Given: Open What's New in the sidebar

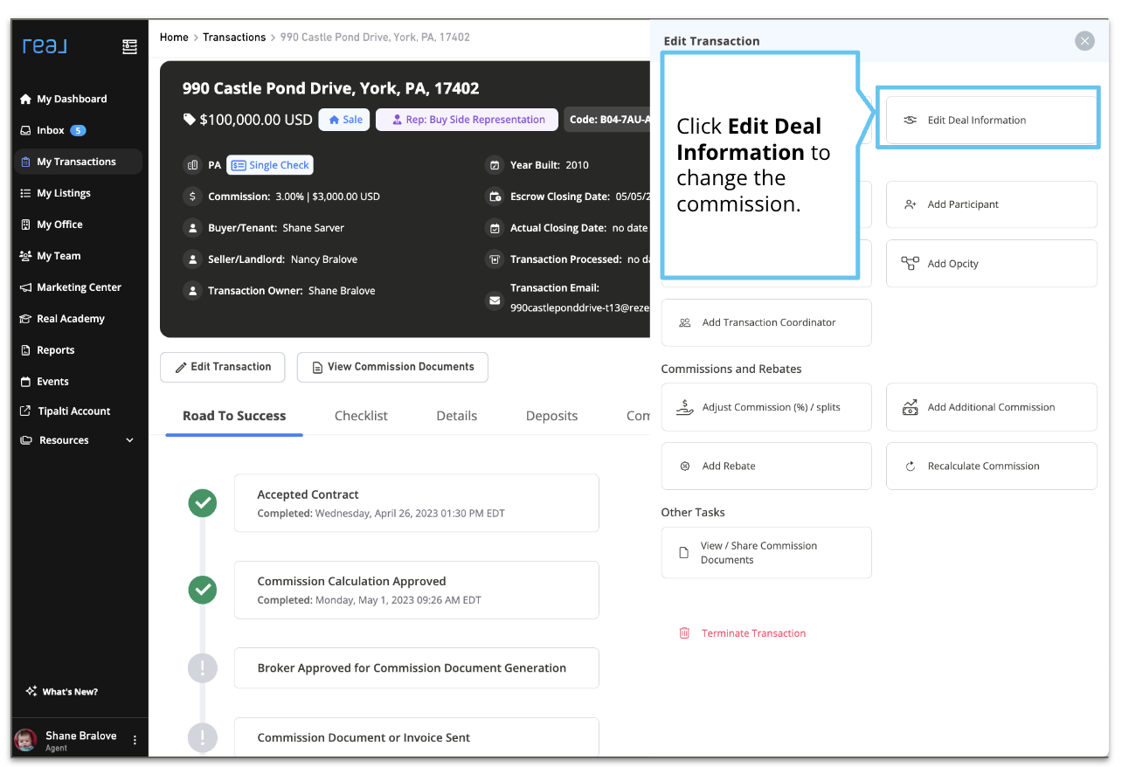Looking at the screenshot, I should click(x=62, y=692).
